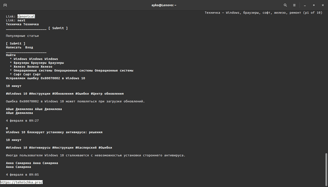Close the terminal window
Screen dimensions: 328x187
(x=323, y=5)
